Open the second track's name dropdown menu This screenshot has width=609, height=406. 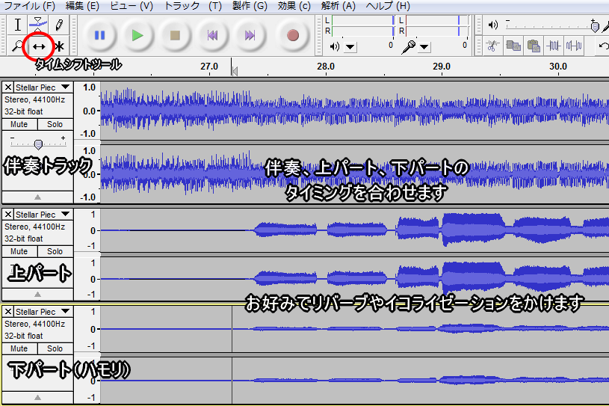65,214
